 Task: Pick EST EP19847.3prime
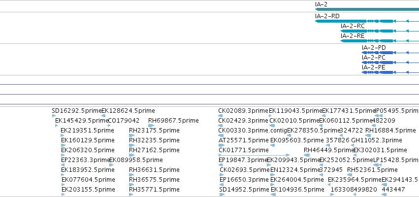coord(243,160)
